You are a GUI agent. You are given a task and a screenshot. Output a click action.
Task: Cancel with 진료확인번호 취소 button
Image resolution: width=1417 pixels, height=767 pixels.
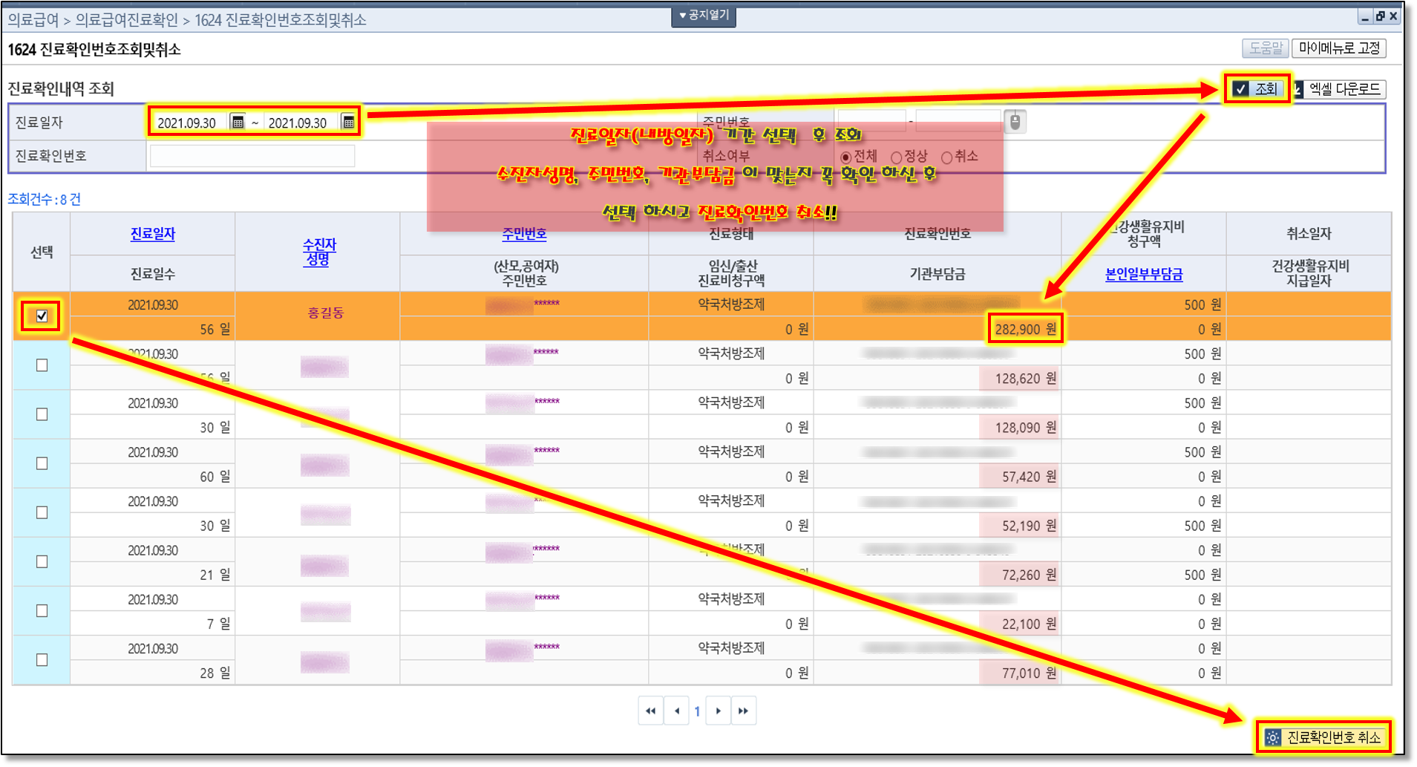click(1323, 737)
